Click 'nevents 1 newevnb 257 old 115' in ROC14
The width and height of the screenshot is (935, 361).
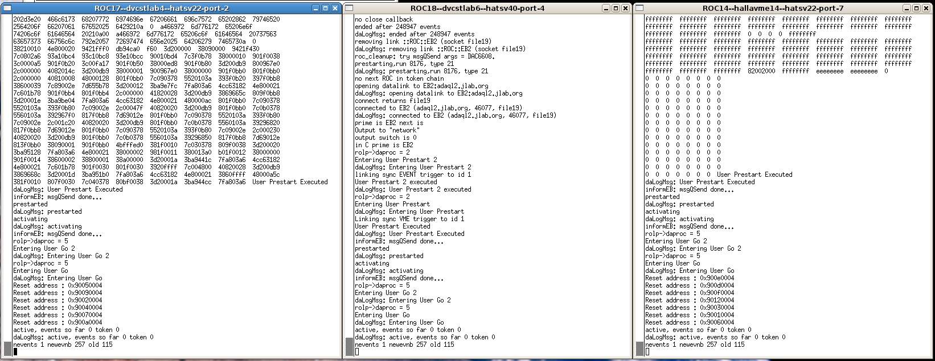coord(695,345)
